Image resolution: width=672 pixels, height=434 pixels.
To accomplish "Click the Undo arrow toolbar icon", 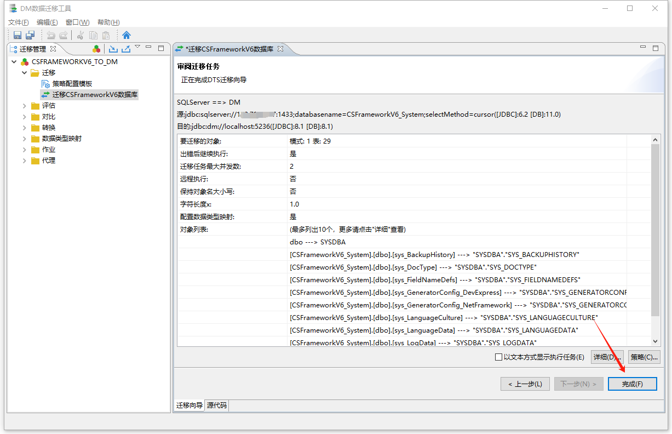I will click(x=51, y=35).
